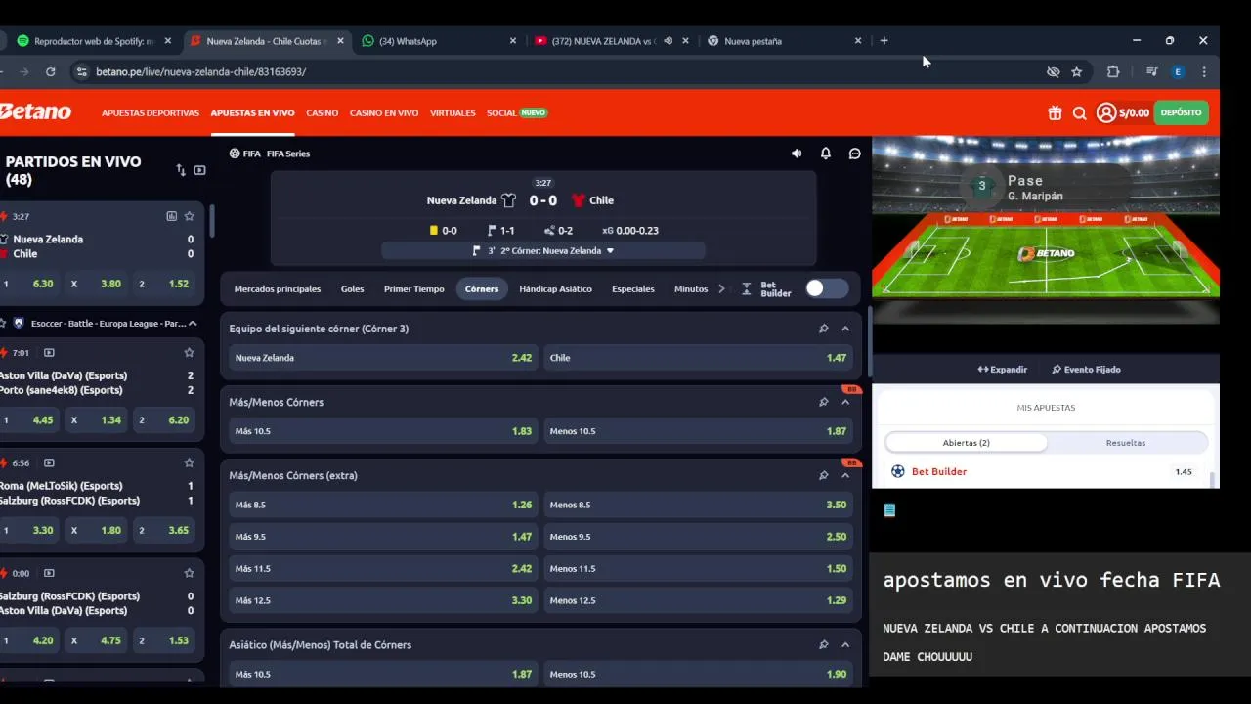Toggle the live streaming filter icon
Image resolution: width=1251 pixels, height=704 pixels.
coord(200,170)
